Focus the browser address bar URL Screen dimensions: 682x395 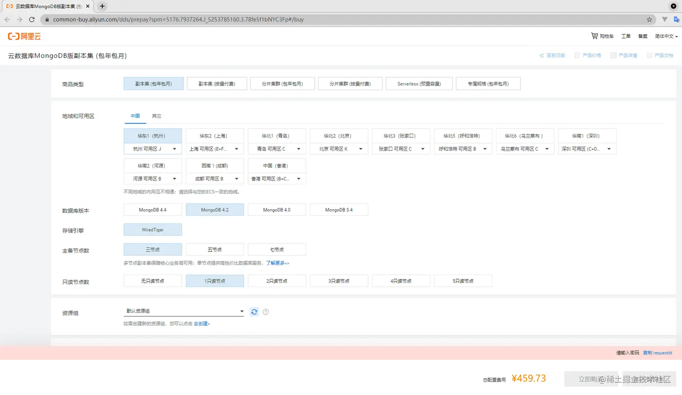(178, 19)
